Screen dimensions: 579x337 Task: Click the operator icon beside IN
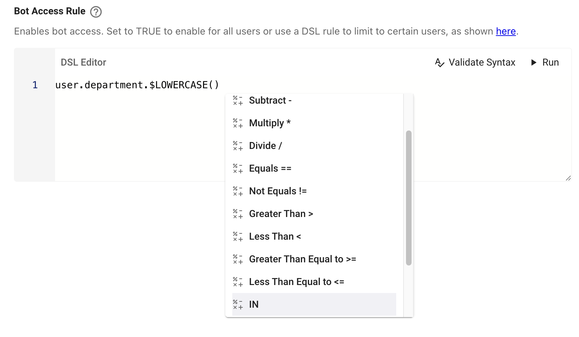point(238,305)
